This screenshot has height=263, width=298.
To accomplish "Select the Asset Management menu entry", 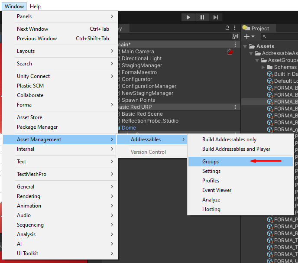I will click(x=60, y=140).
